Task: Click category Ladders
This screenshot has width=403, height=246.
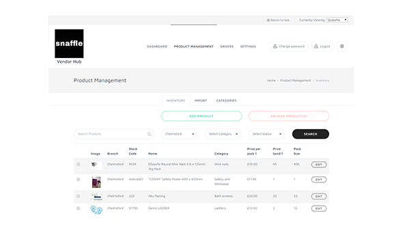Action: (220, 208)
